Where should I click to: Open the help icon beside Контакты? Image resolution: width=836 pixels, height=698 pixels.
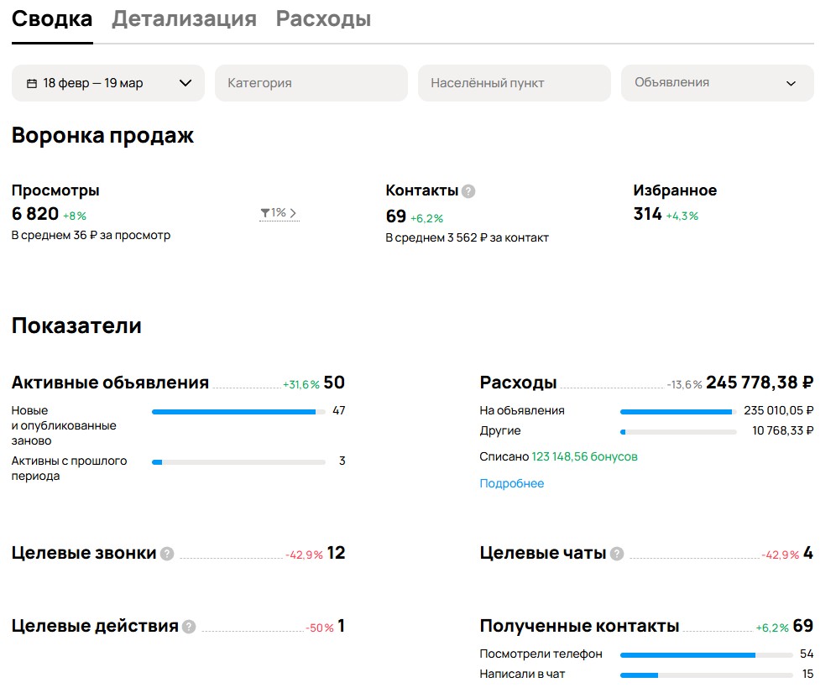468,191
